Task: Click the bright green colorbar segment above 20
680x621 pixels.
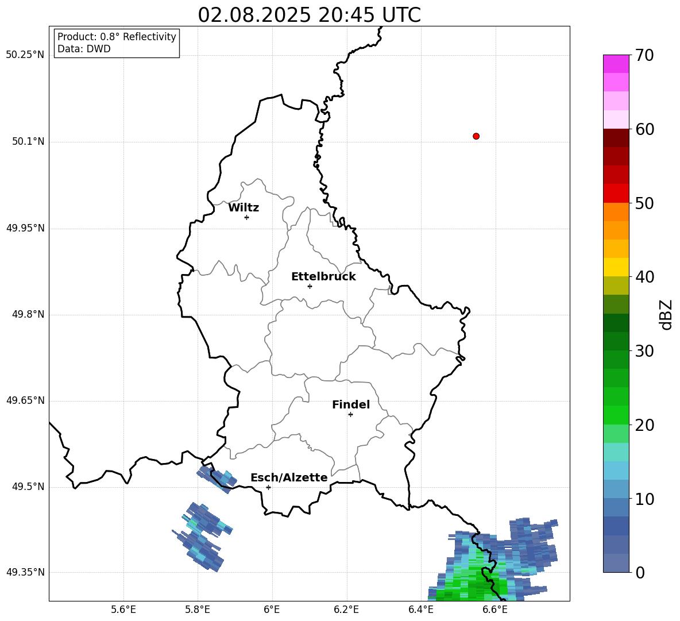Action: click(x=616, y=415)
